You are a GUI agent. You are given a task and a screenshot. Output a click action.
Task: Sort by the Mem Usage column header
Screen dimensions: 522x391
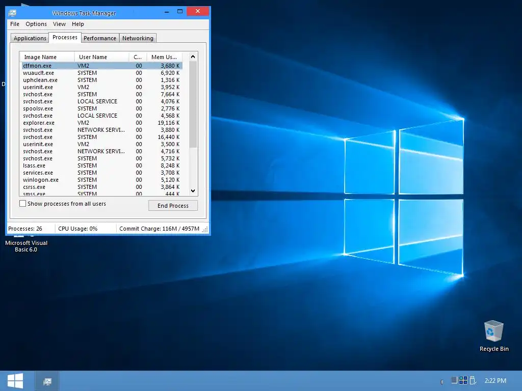pos(165,57)
